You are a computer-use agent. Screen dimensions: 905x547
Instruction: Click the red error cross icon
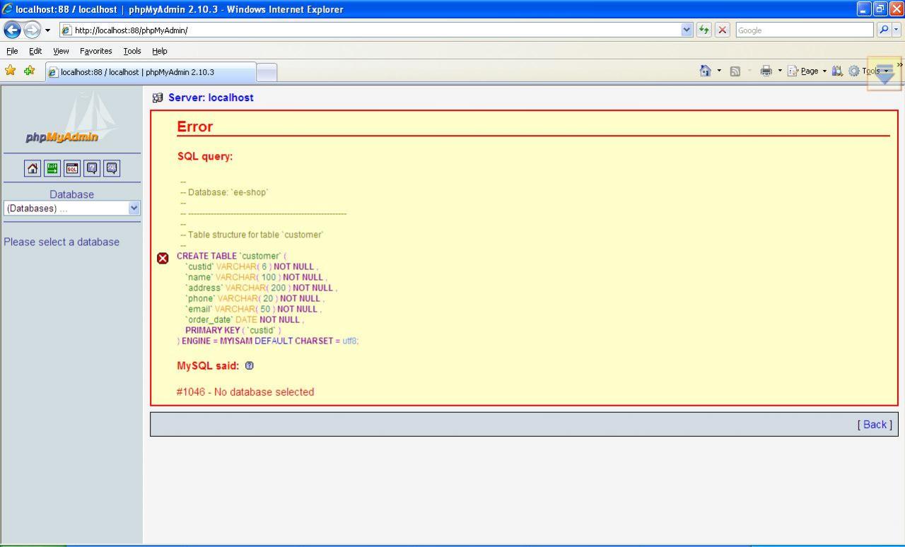(x=163, y=258)
